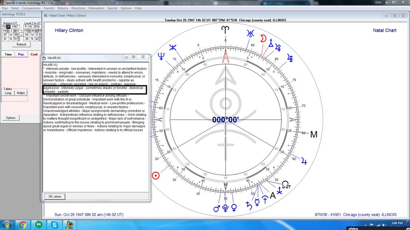Switch to the Conf. tab
This screenshot has width=410, height=230.
tap(34, 55)
